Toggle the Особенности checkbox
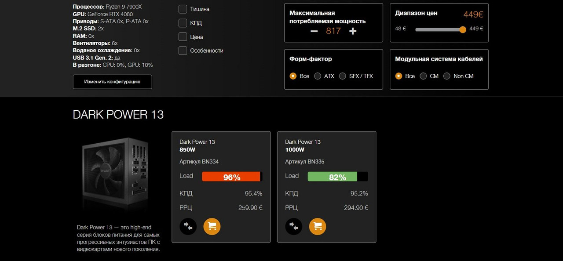This screenshot has width=563, height=261. (183, 51)
